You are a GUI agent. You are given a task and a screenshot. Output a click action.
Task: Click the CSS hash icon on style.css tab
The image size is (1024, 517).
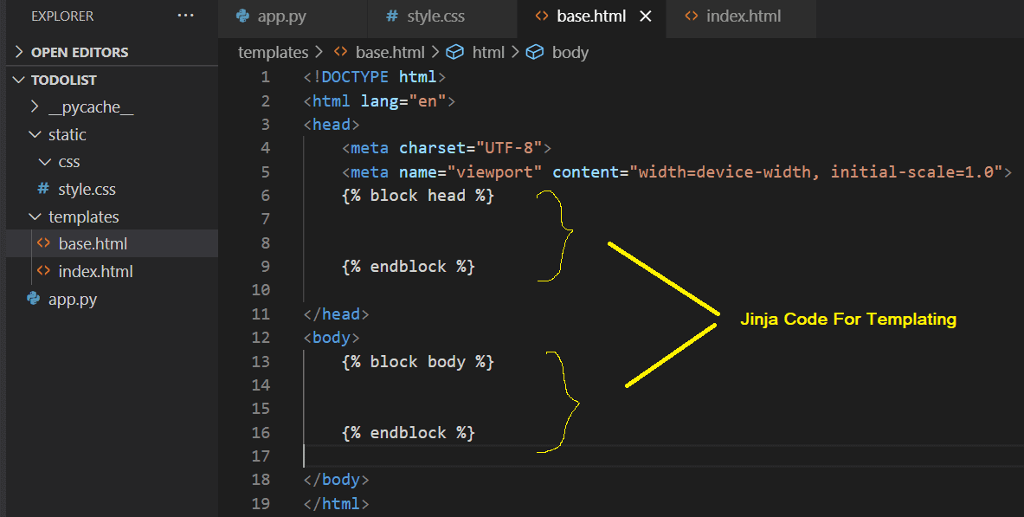(x=392, y=15)
